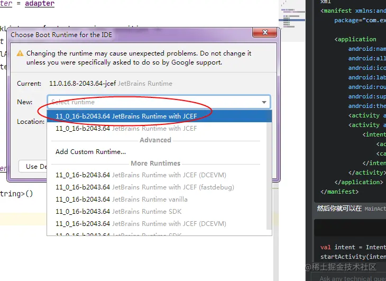Select highlighted 11_0_16-b2043.64 JetBrains Runtime with JCEF
The image size is (386, 281).
(159, 116)
